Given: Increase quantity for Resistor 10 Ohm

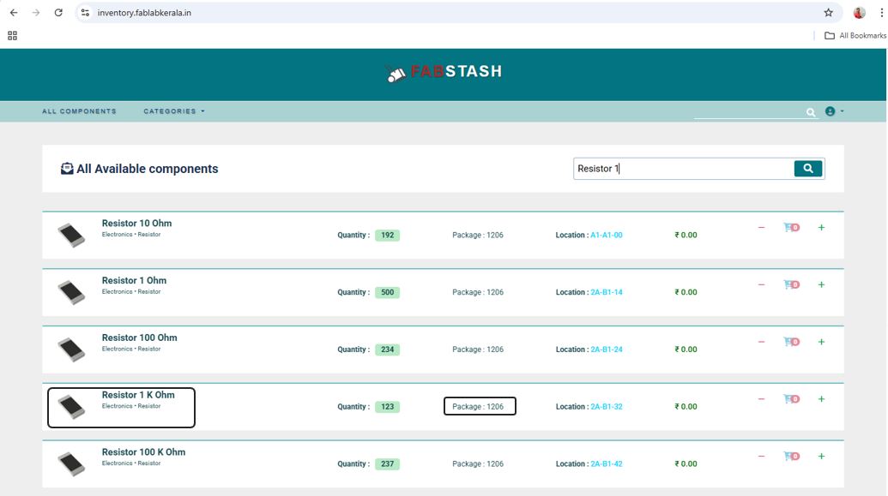Looking at the screenshot, I should tap(821, 227).
